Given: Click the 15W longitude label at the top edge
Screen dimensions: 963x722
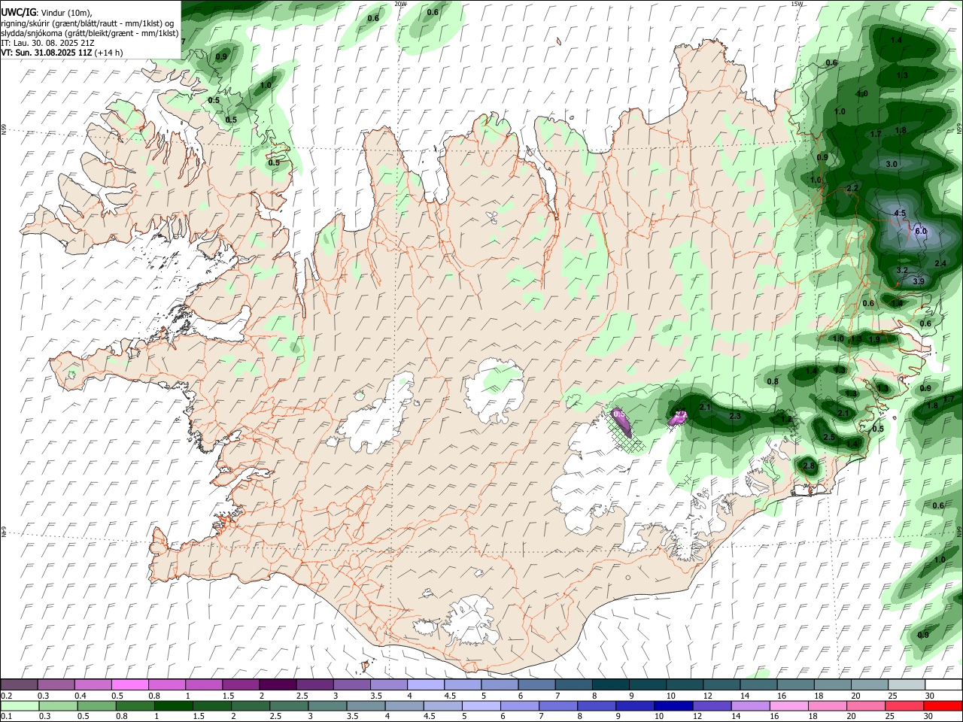Looking at the screenshot, I should [797, 4].
